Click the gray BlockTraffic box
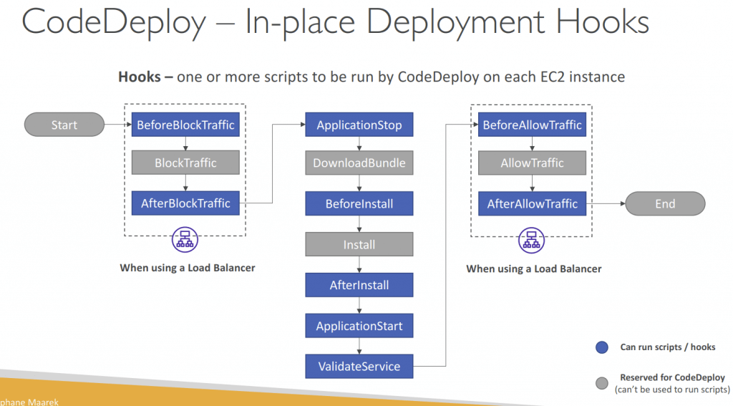 pyautogui.click(x=185, y=163)
